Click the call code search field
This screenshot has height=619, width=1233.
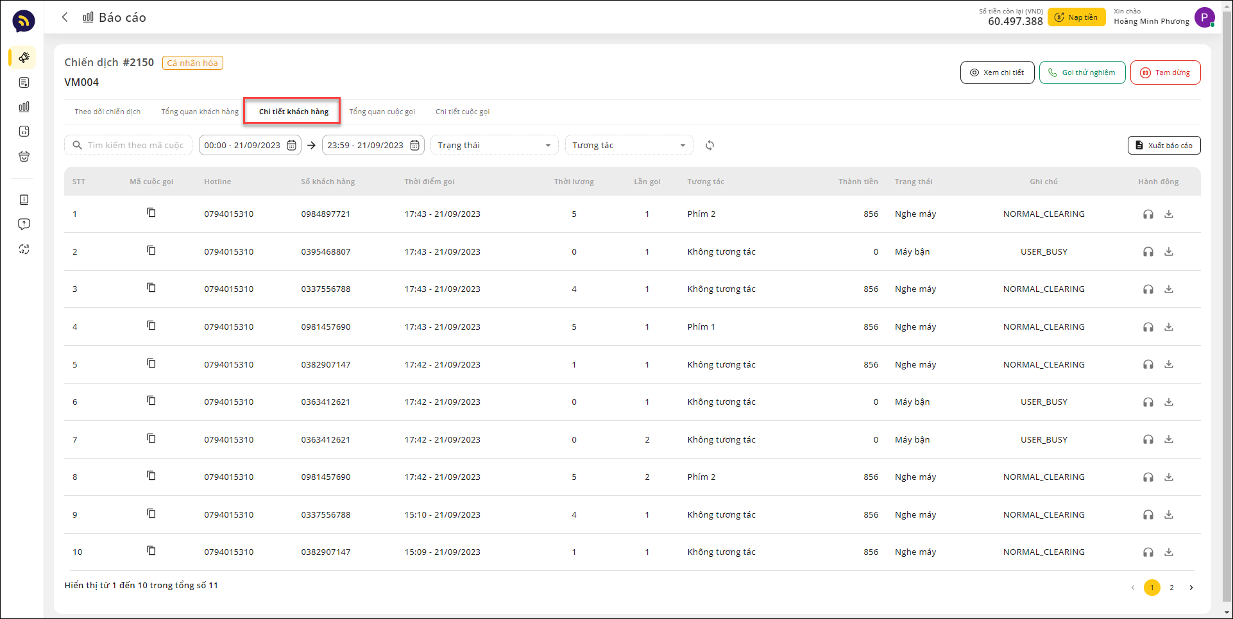[x=135, y=146]
